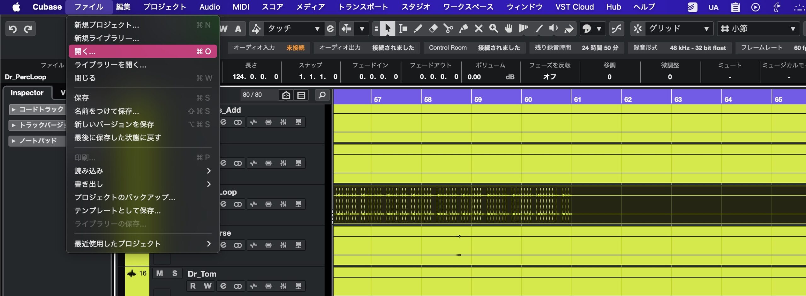Click bar 60 on the ruler
Viewport: 806px width, 296px height.
pyautogui.click(x=528, y=100)
